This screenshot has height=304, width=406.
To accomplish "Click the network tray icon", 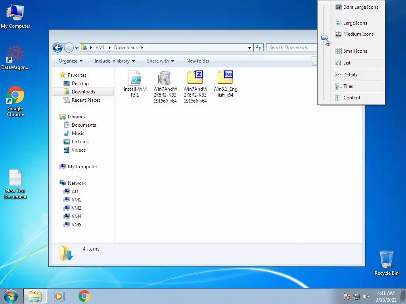I will [x=356, y=296].
